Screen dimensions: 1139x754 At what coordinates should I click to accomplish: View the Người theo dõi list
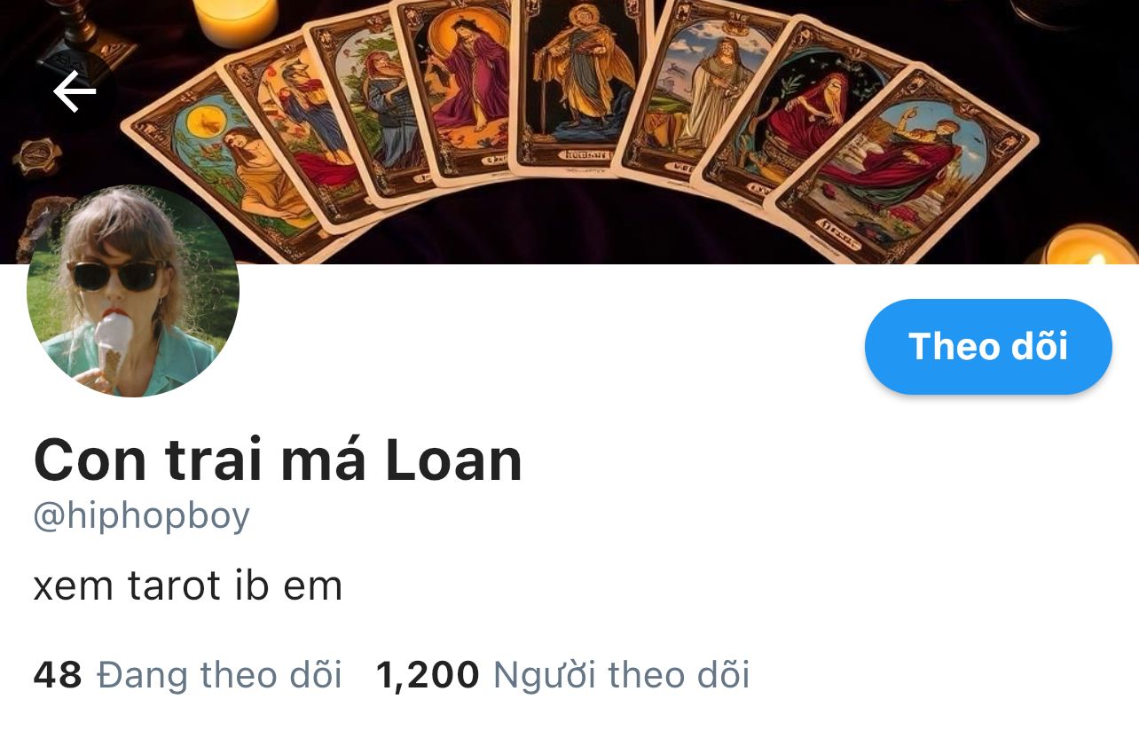pos(621,675)
